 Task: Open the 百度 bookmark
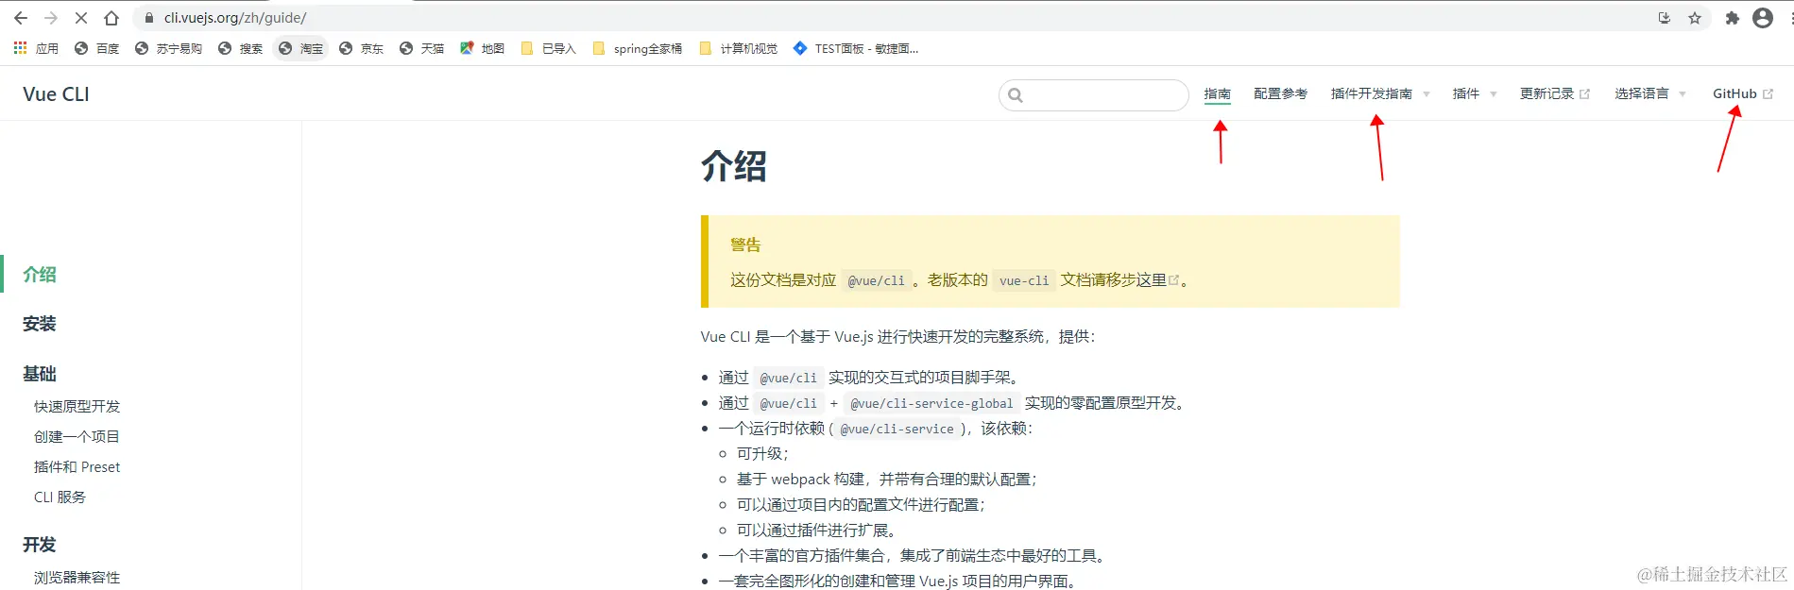coord(97,48)
